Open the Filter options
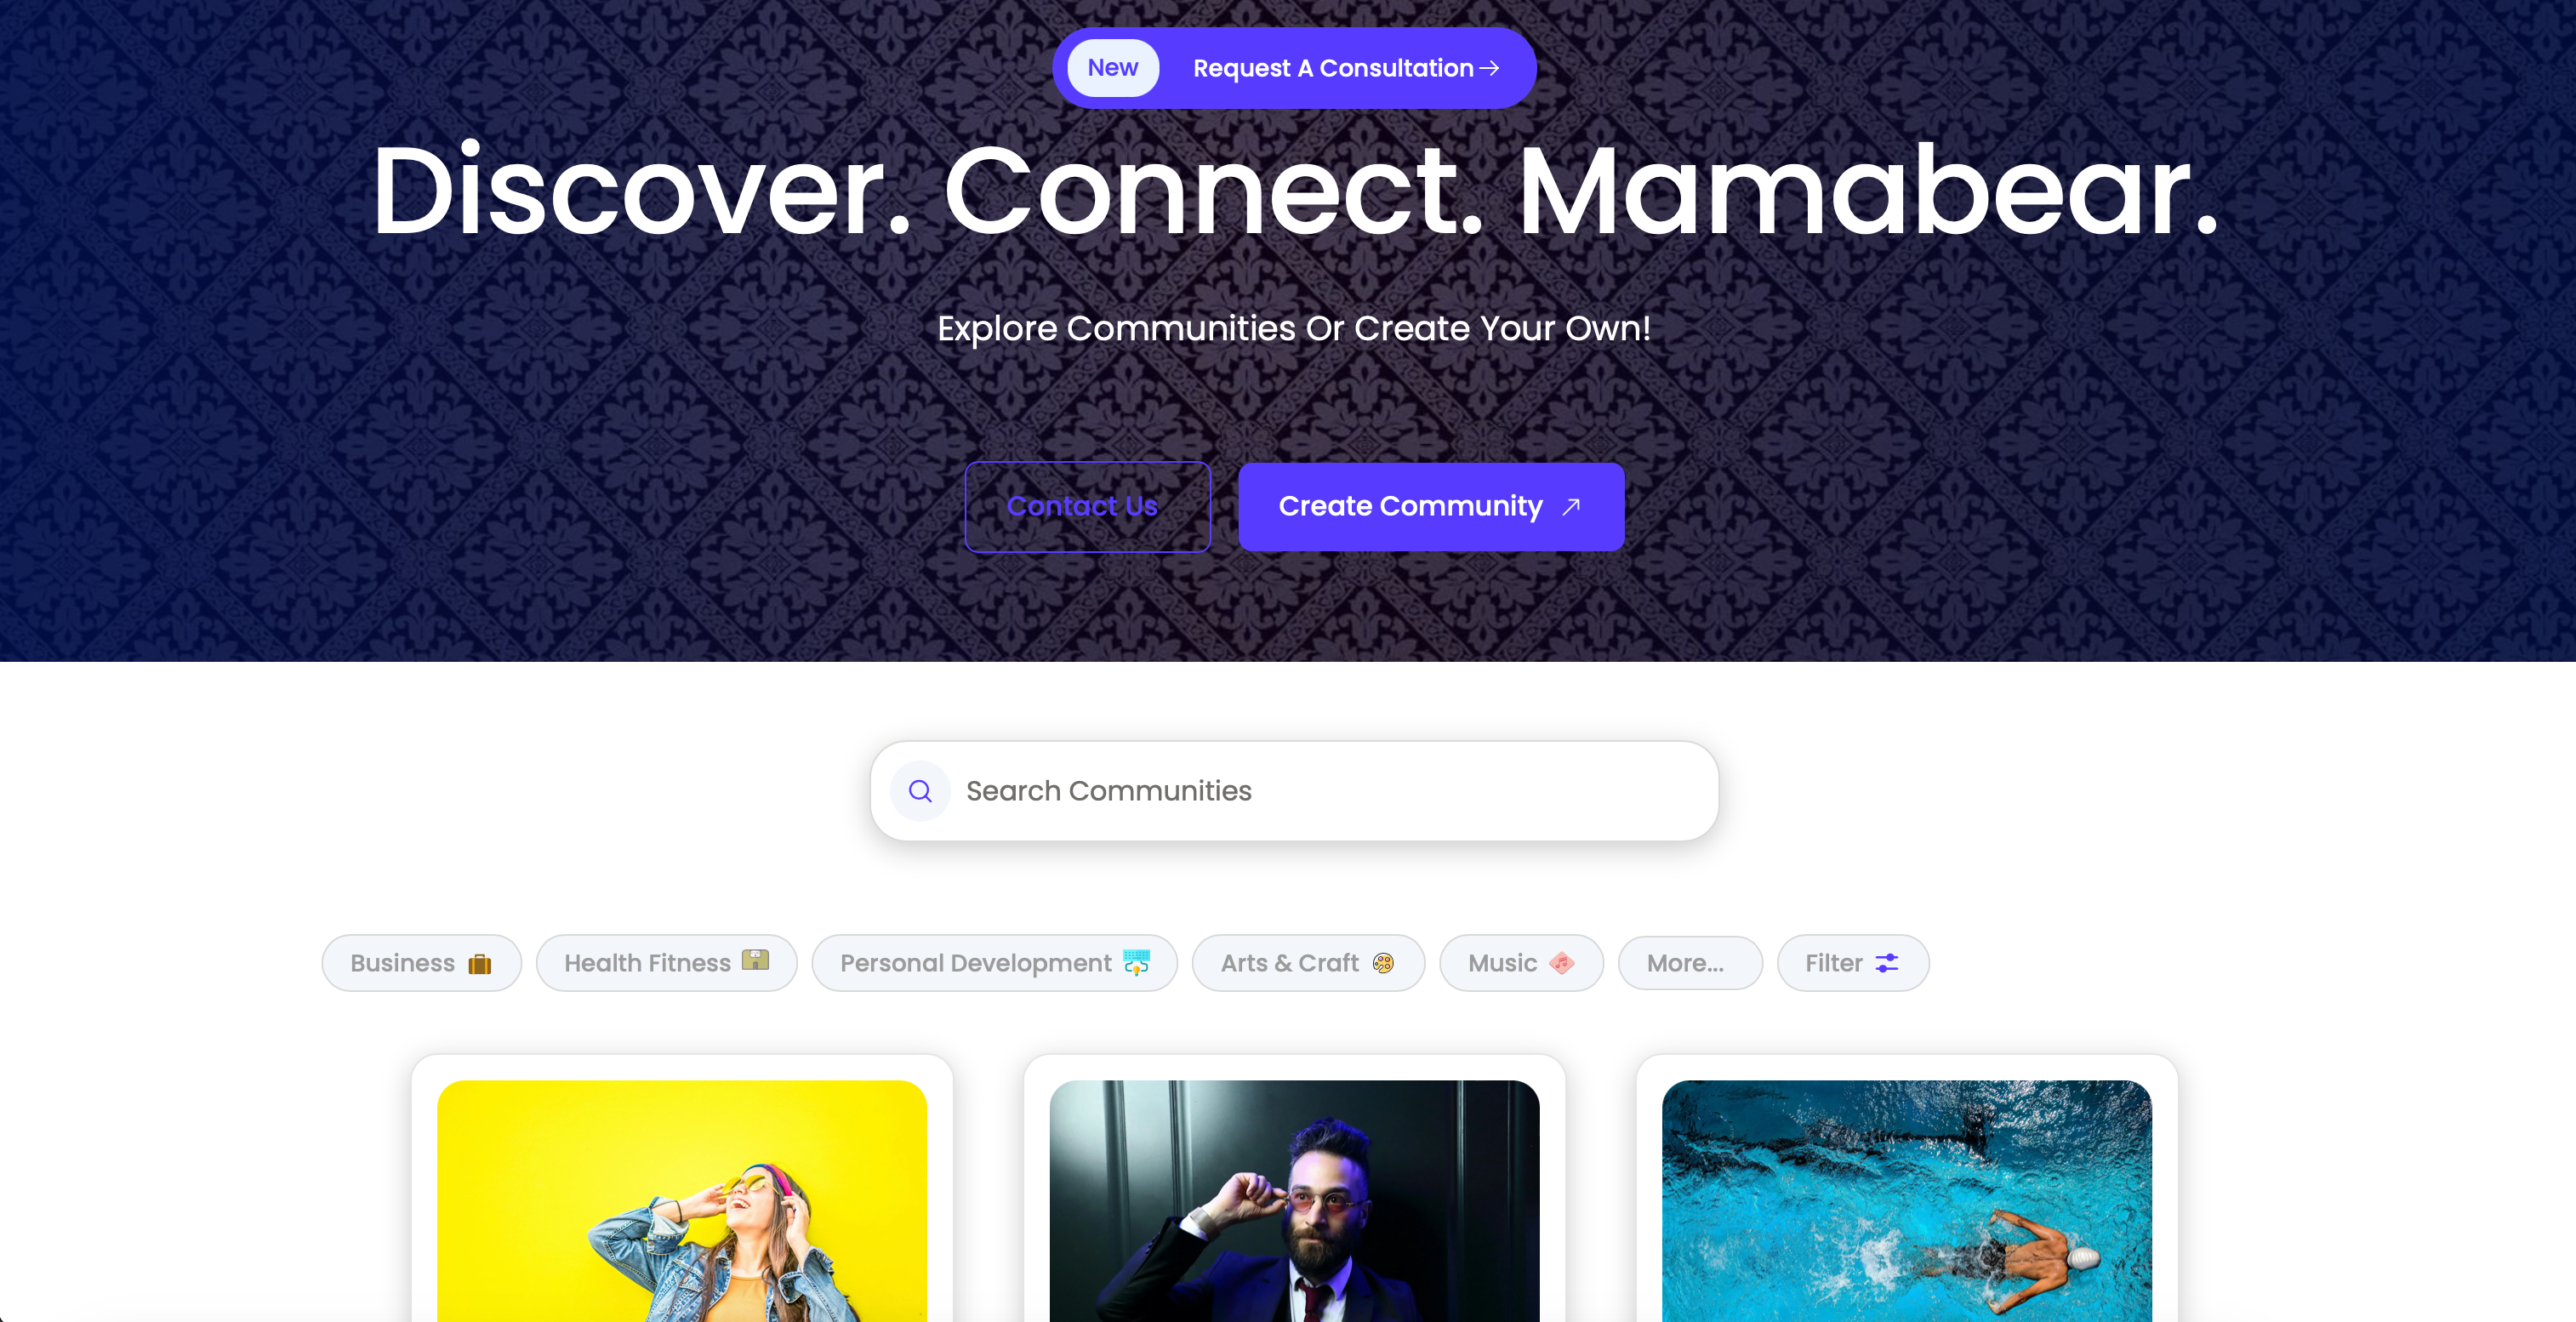The width and height of the screenshot is (2576, 1322). point(1853,963)
